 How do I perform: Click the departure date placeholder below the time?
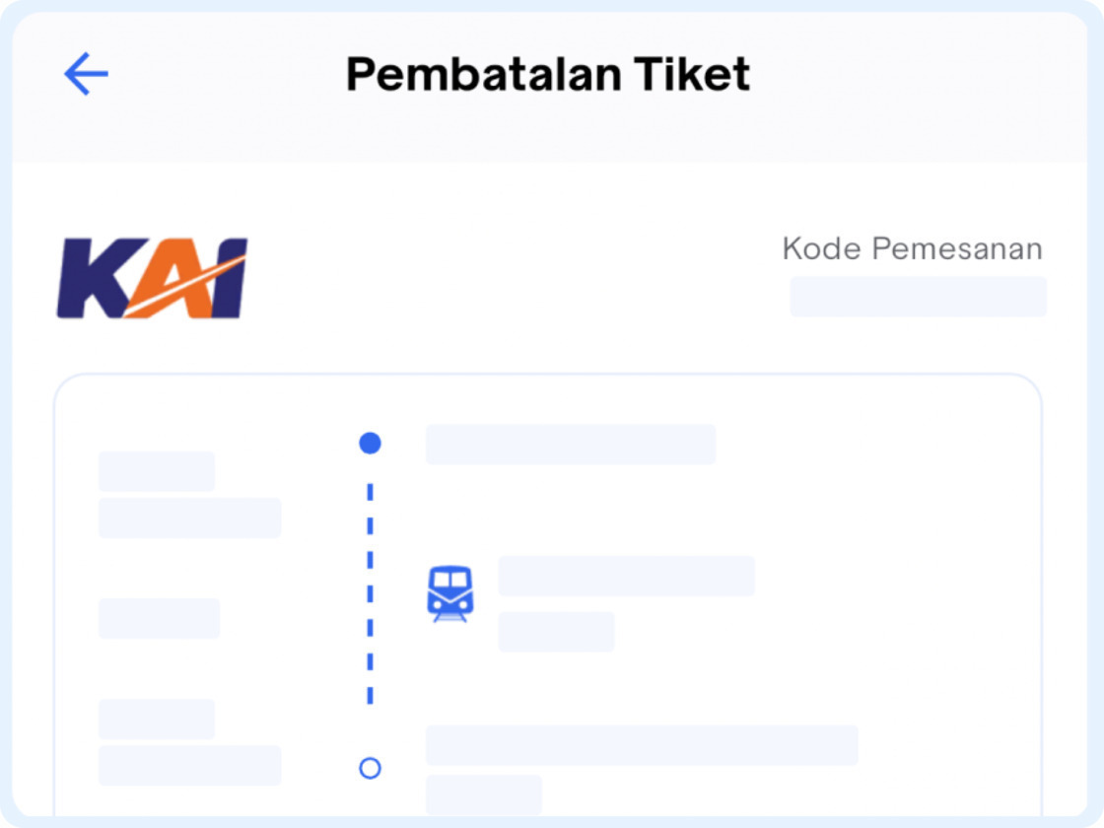coord(189,517)
